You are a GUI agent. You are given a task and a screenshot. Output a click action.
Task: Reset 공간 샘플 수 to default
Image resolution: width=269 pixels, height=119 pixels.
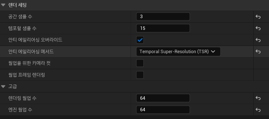[258, 17]
